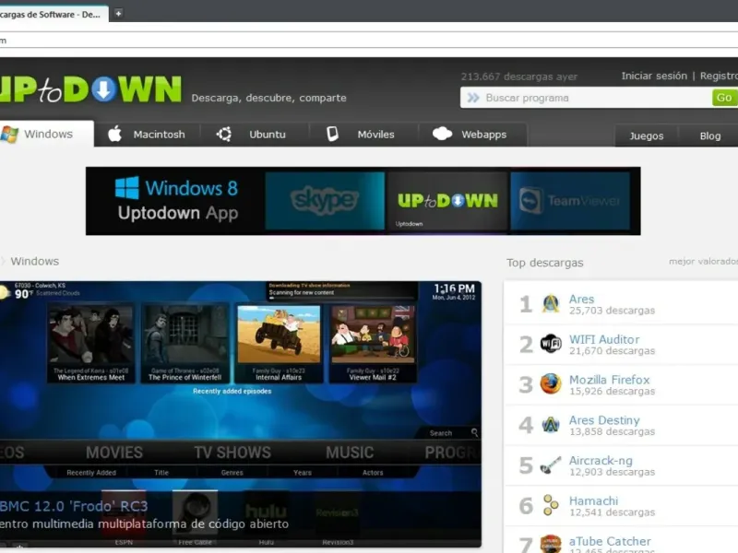Open the Ubuntu platform tab
738x553 pixels.
tap(255, 135)
